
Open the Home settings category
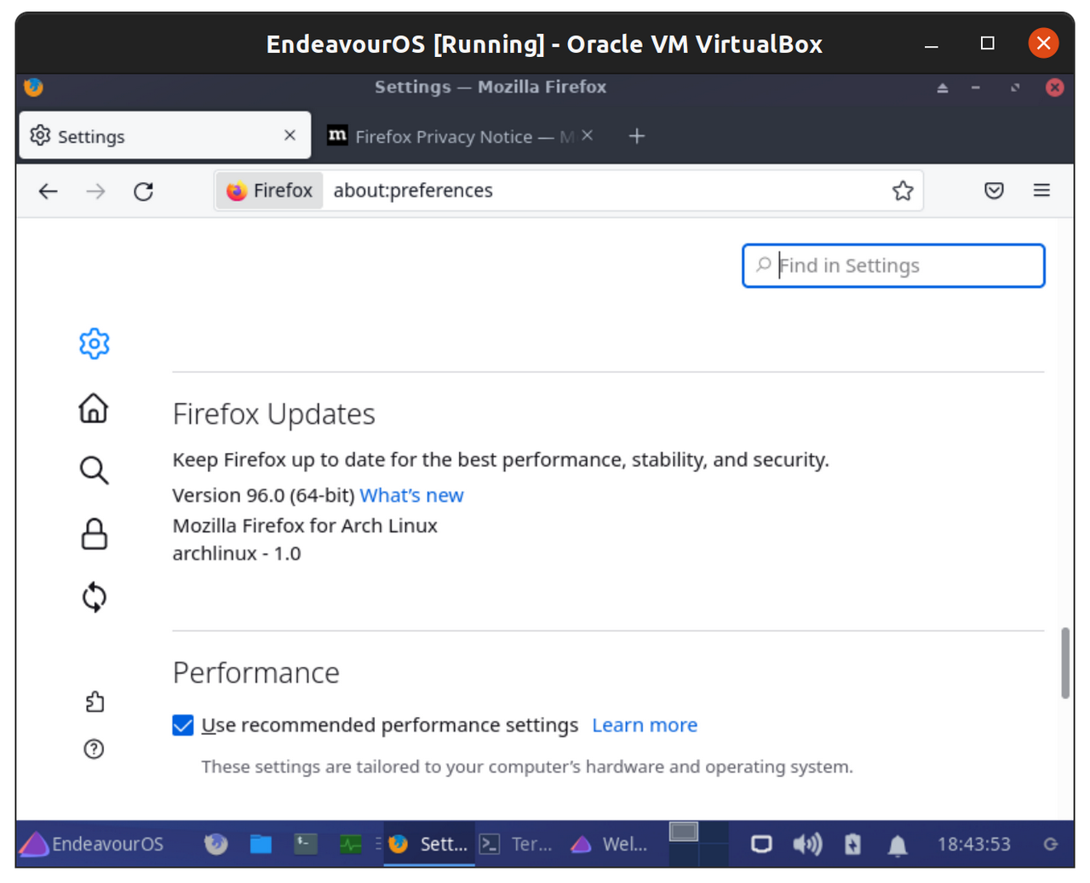(x=94, y=408)
